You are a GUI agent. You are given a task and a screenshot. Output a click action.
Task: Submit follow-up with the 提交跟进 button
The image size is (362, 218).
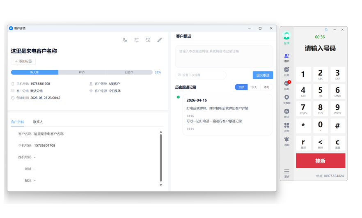263,75
